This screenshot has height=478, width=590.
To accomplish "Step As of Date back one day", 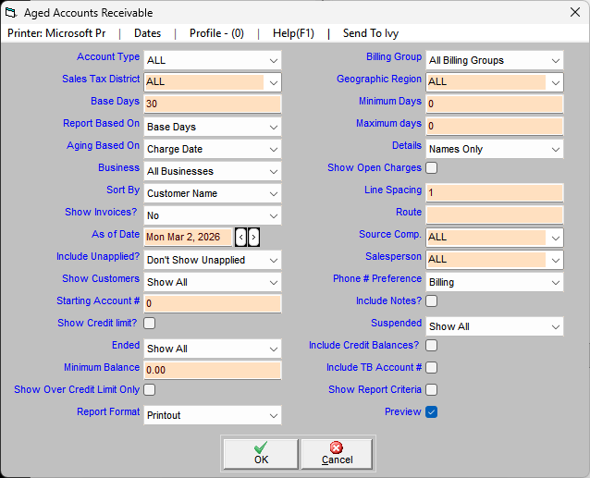I will point(241,238).
